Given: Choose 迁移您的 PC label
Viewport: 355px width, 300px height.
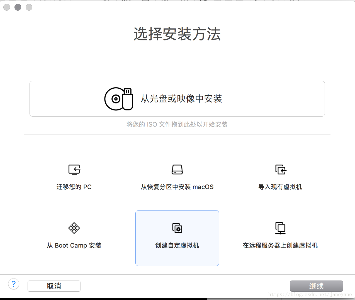Looking at the screenshot, I should click(74, 187).
